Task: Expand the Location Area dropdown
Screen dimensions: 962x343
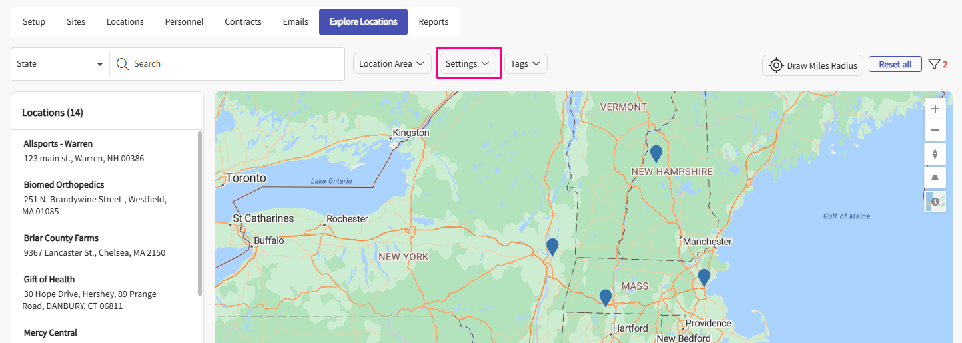Action: tap(392, 64)
